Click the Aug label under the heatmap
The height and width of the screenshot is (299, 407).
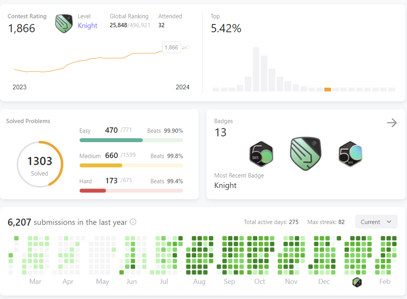point(199,281)
